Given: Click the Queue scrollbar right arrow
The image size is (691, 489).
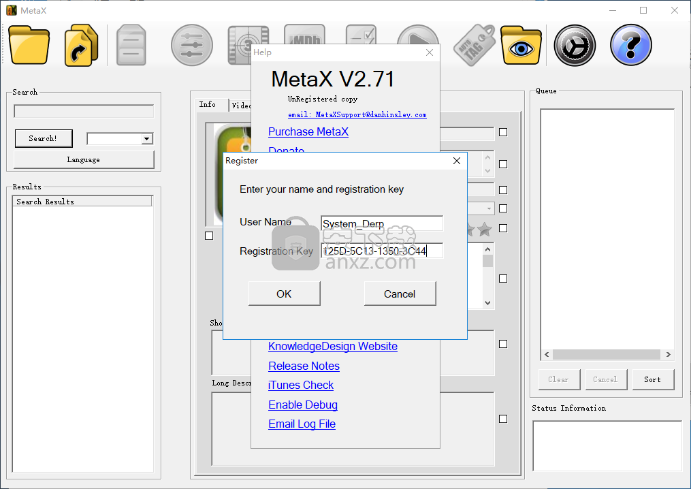Looking at the screenshot, I should click(668, 355).
